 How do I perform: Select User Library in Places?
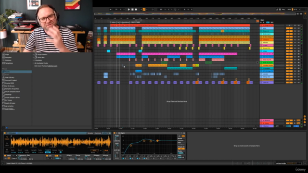(10, 77)
